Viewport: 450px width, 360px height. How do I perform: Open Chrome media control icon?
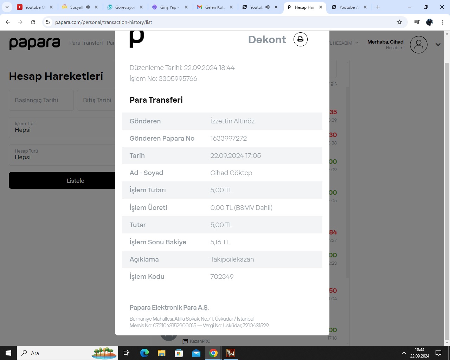(417, 22)
